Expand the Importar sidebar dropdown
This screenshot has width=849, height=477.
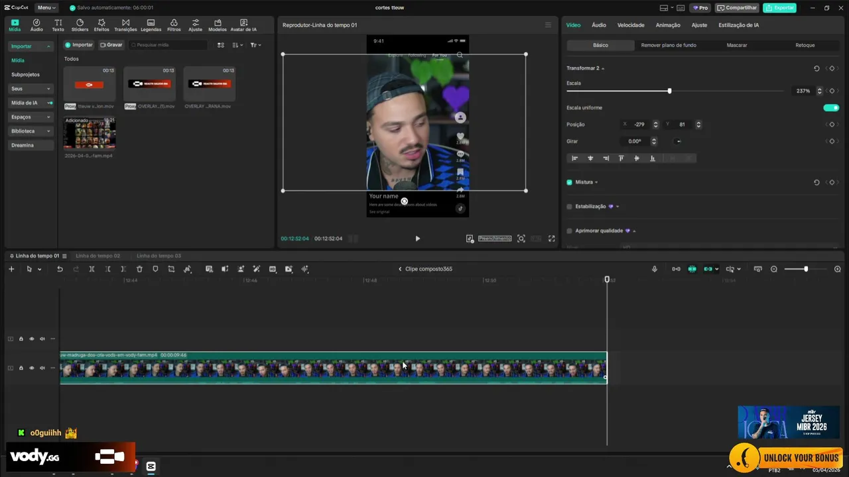(48, 46)
